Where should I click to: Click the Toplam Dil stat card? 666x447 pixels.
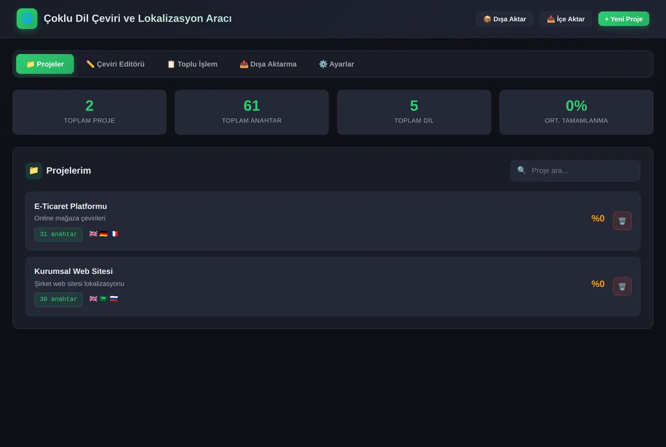(x=414, y=112)
